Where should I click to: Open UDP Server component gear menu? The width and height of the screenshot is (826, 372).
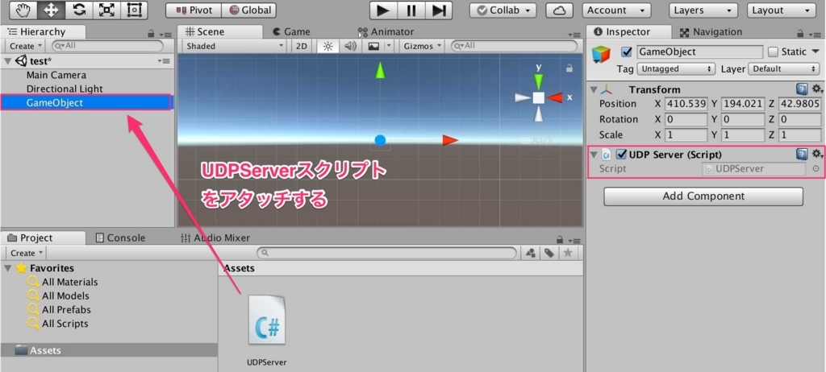point(817,154)
